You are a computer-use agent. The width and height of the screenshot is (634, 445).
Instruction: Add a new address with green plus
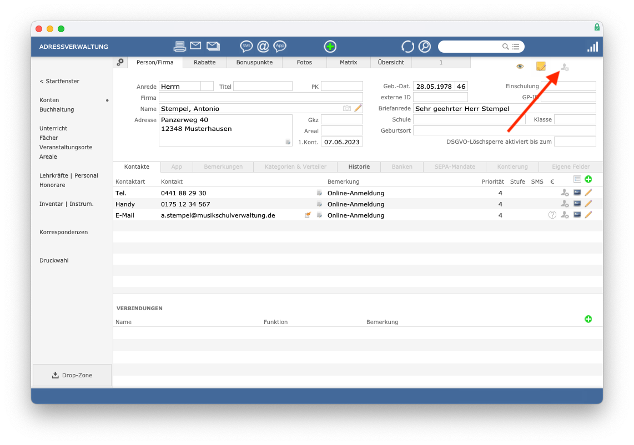click(330, 47)
